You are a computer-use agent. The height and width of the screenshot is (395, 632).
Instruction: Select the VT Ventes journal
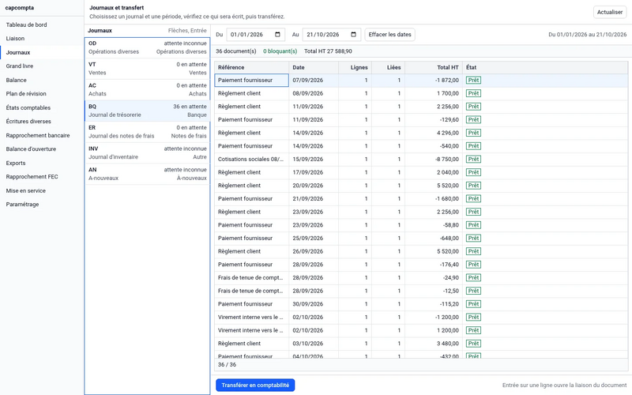[x=148, y=69]
